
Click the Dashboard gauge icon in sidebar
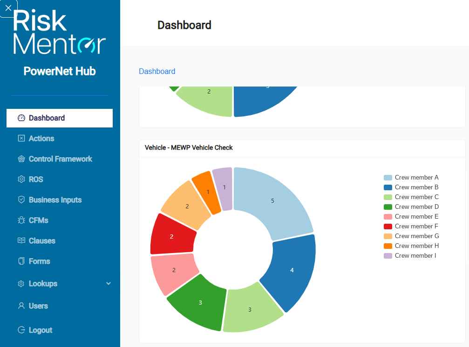(21, 118)
